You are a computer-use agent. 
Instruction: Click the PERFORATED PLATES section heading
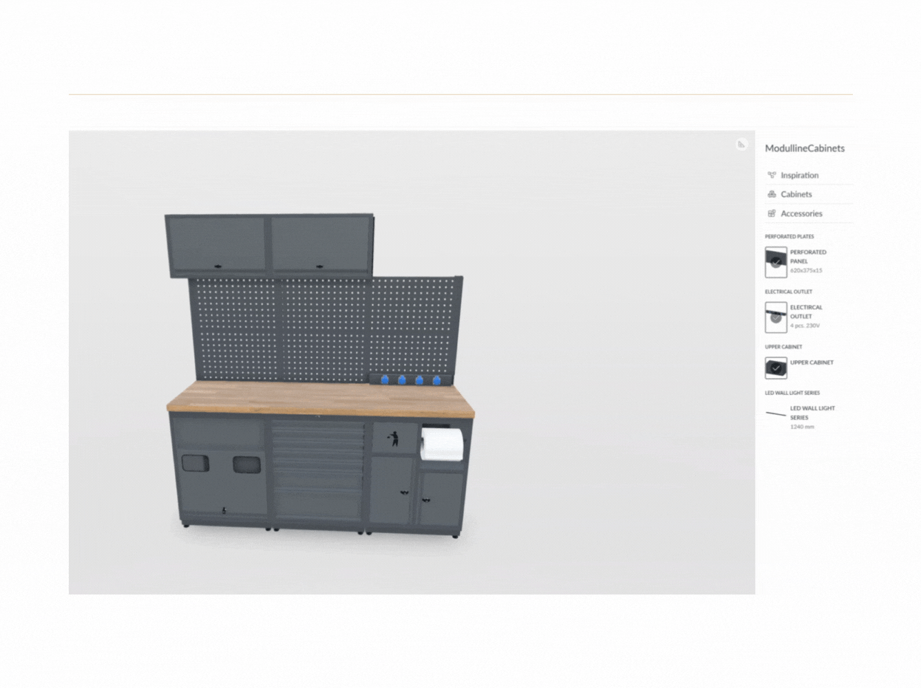pos(789,237)
